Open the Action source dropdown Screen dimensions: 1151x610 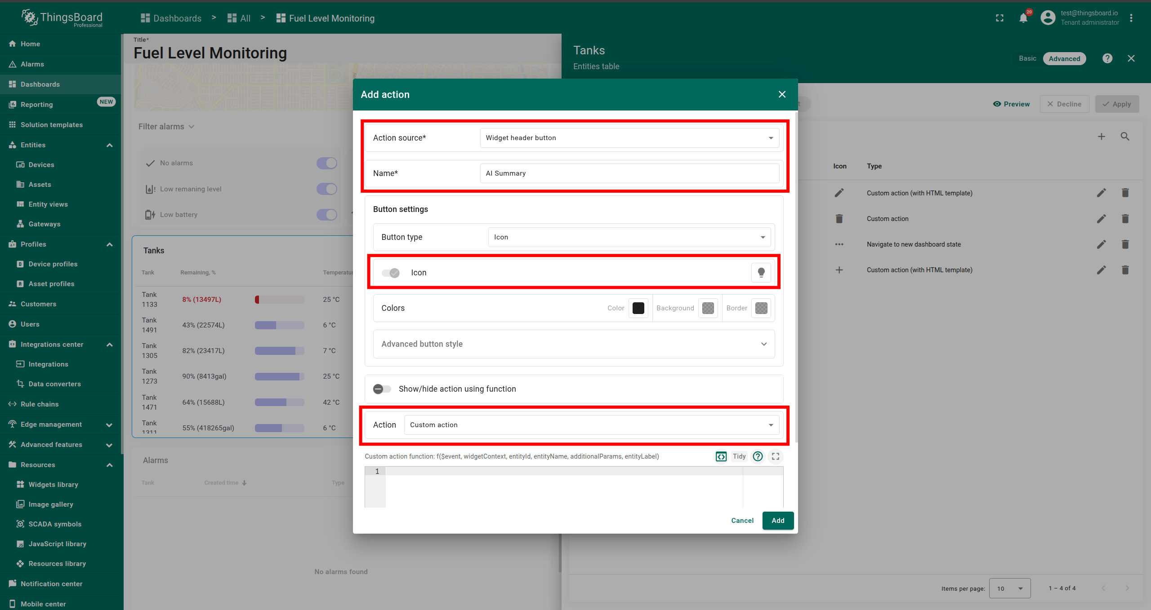(x=629, y=138)
